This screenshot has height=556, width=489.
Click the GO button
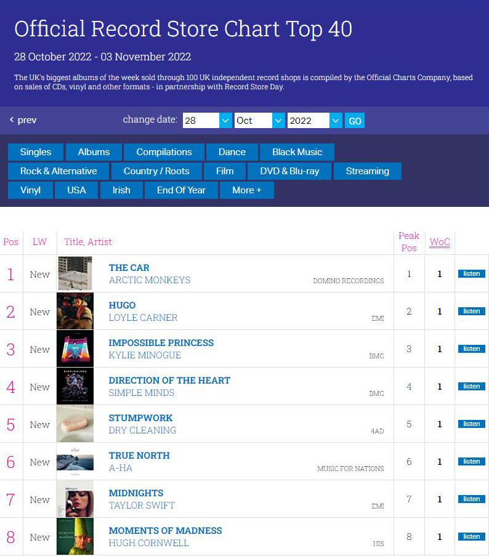(355, 121)
